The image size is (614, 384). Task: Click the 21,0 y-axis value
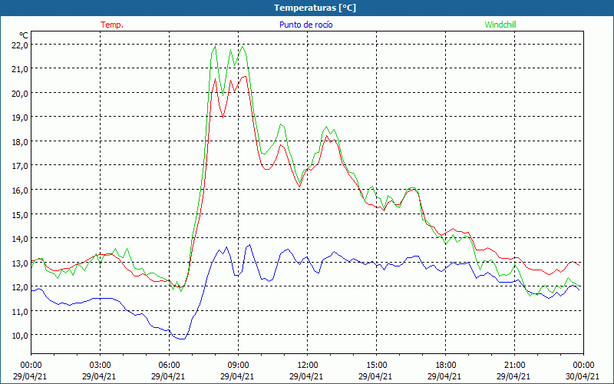coord(21,69)
